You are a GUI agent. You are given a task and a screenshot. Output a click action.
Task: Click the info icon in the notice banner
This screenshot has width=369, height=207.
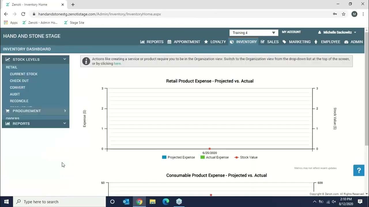coord(86,61)
